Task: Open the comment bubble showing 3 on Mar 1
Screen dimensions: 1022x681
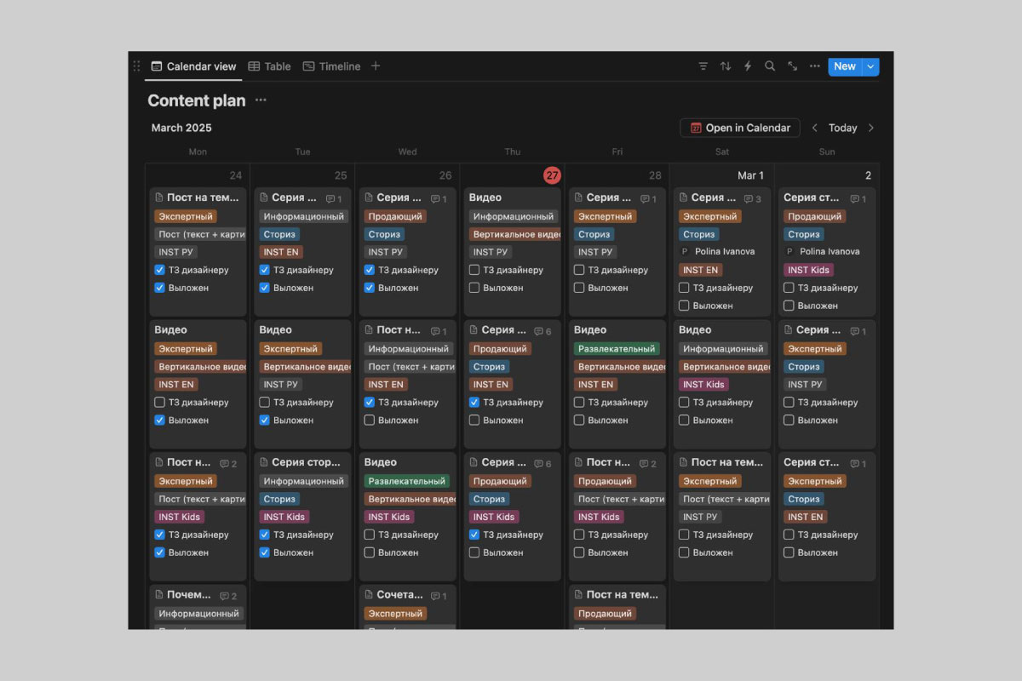Action: 753,199
